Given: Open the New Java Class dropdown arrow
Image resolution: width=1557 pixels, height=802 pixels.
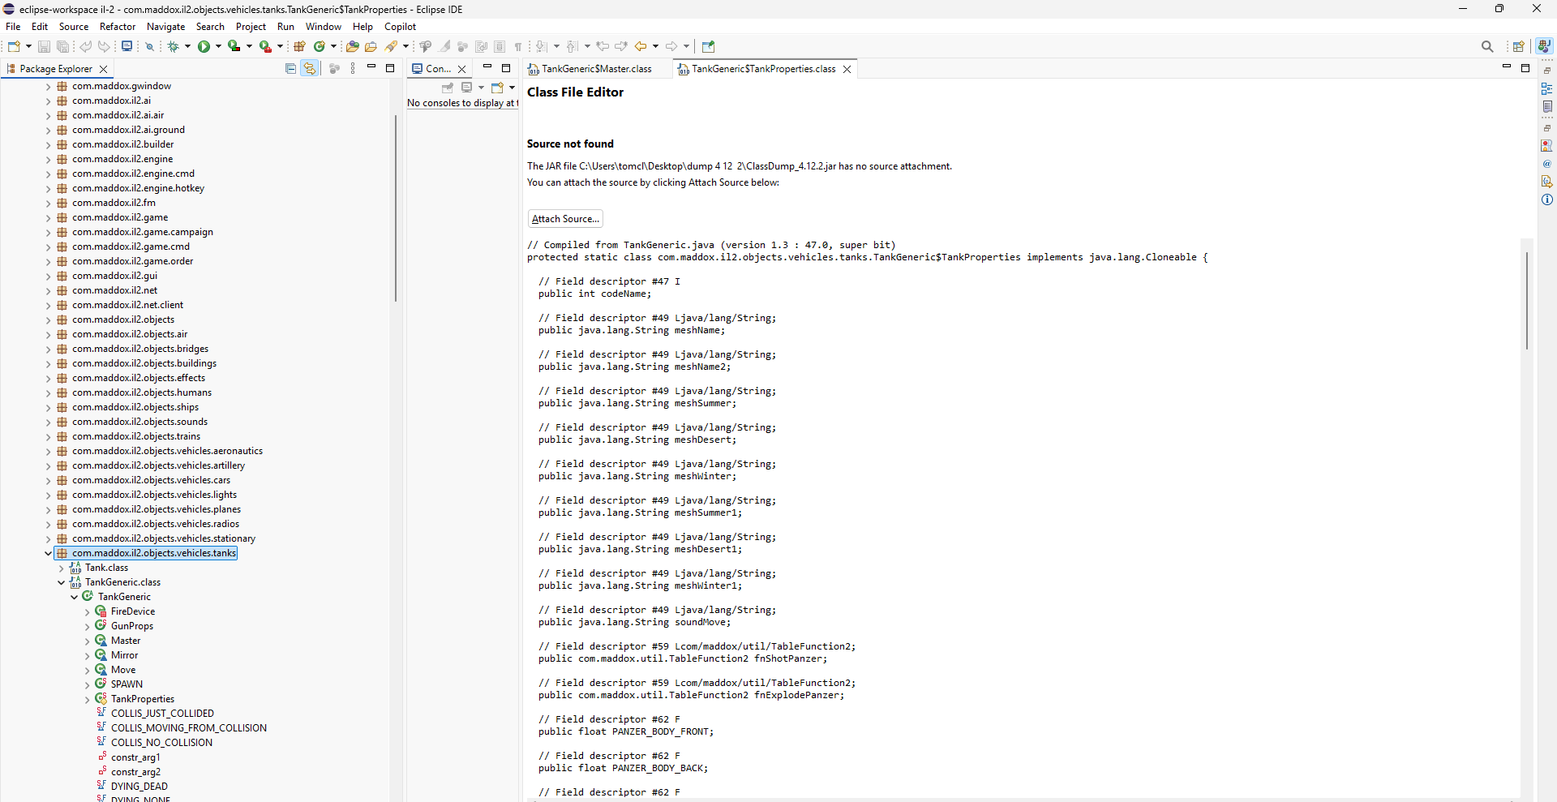Looking at the screenshot, I should 333,46.
